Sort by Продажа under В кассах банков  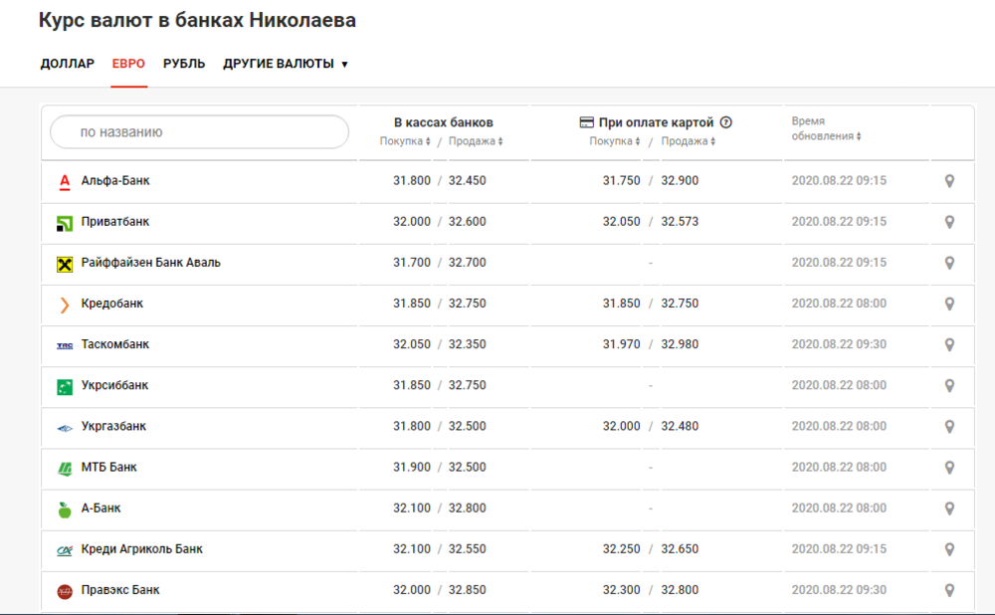point(476,141)
